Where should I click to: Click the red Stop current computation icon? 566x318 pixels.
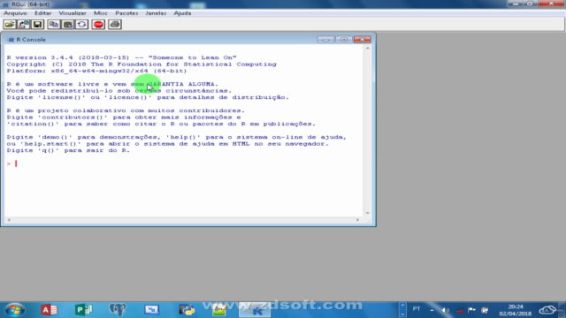(98, 25)
